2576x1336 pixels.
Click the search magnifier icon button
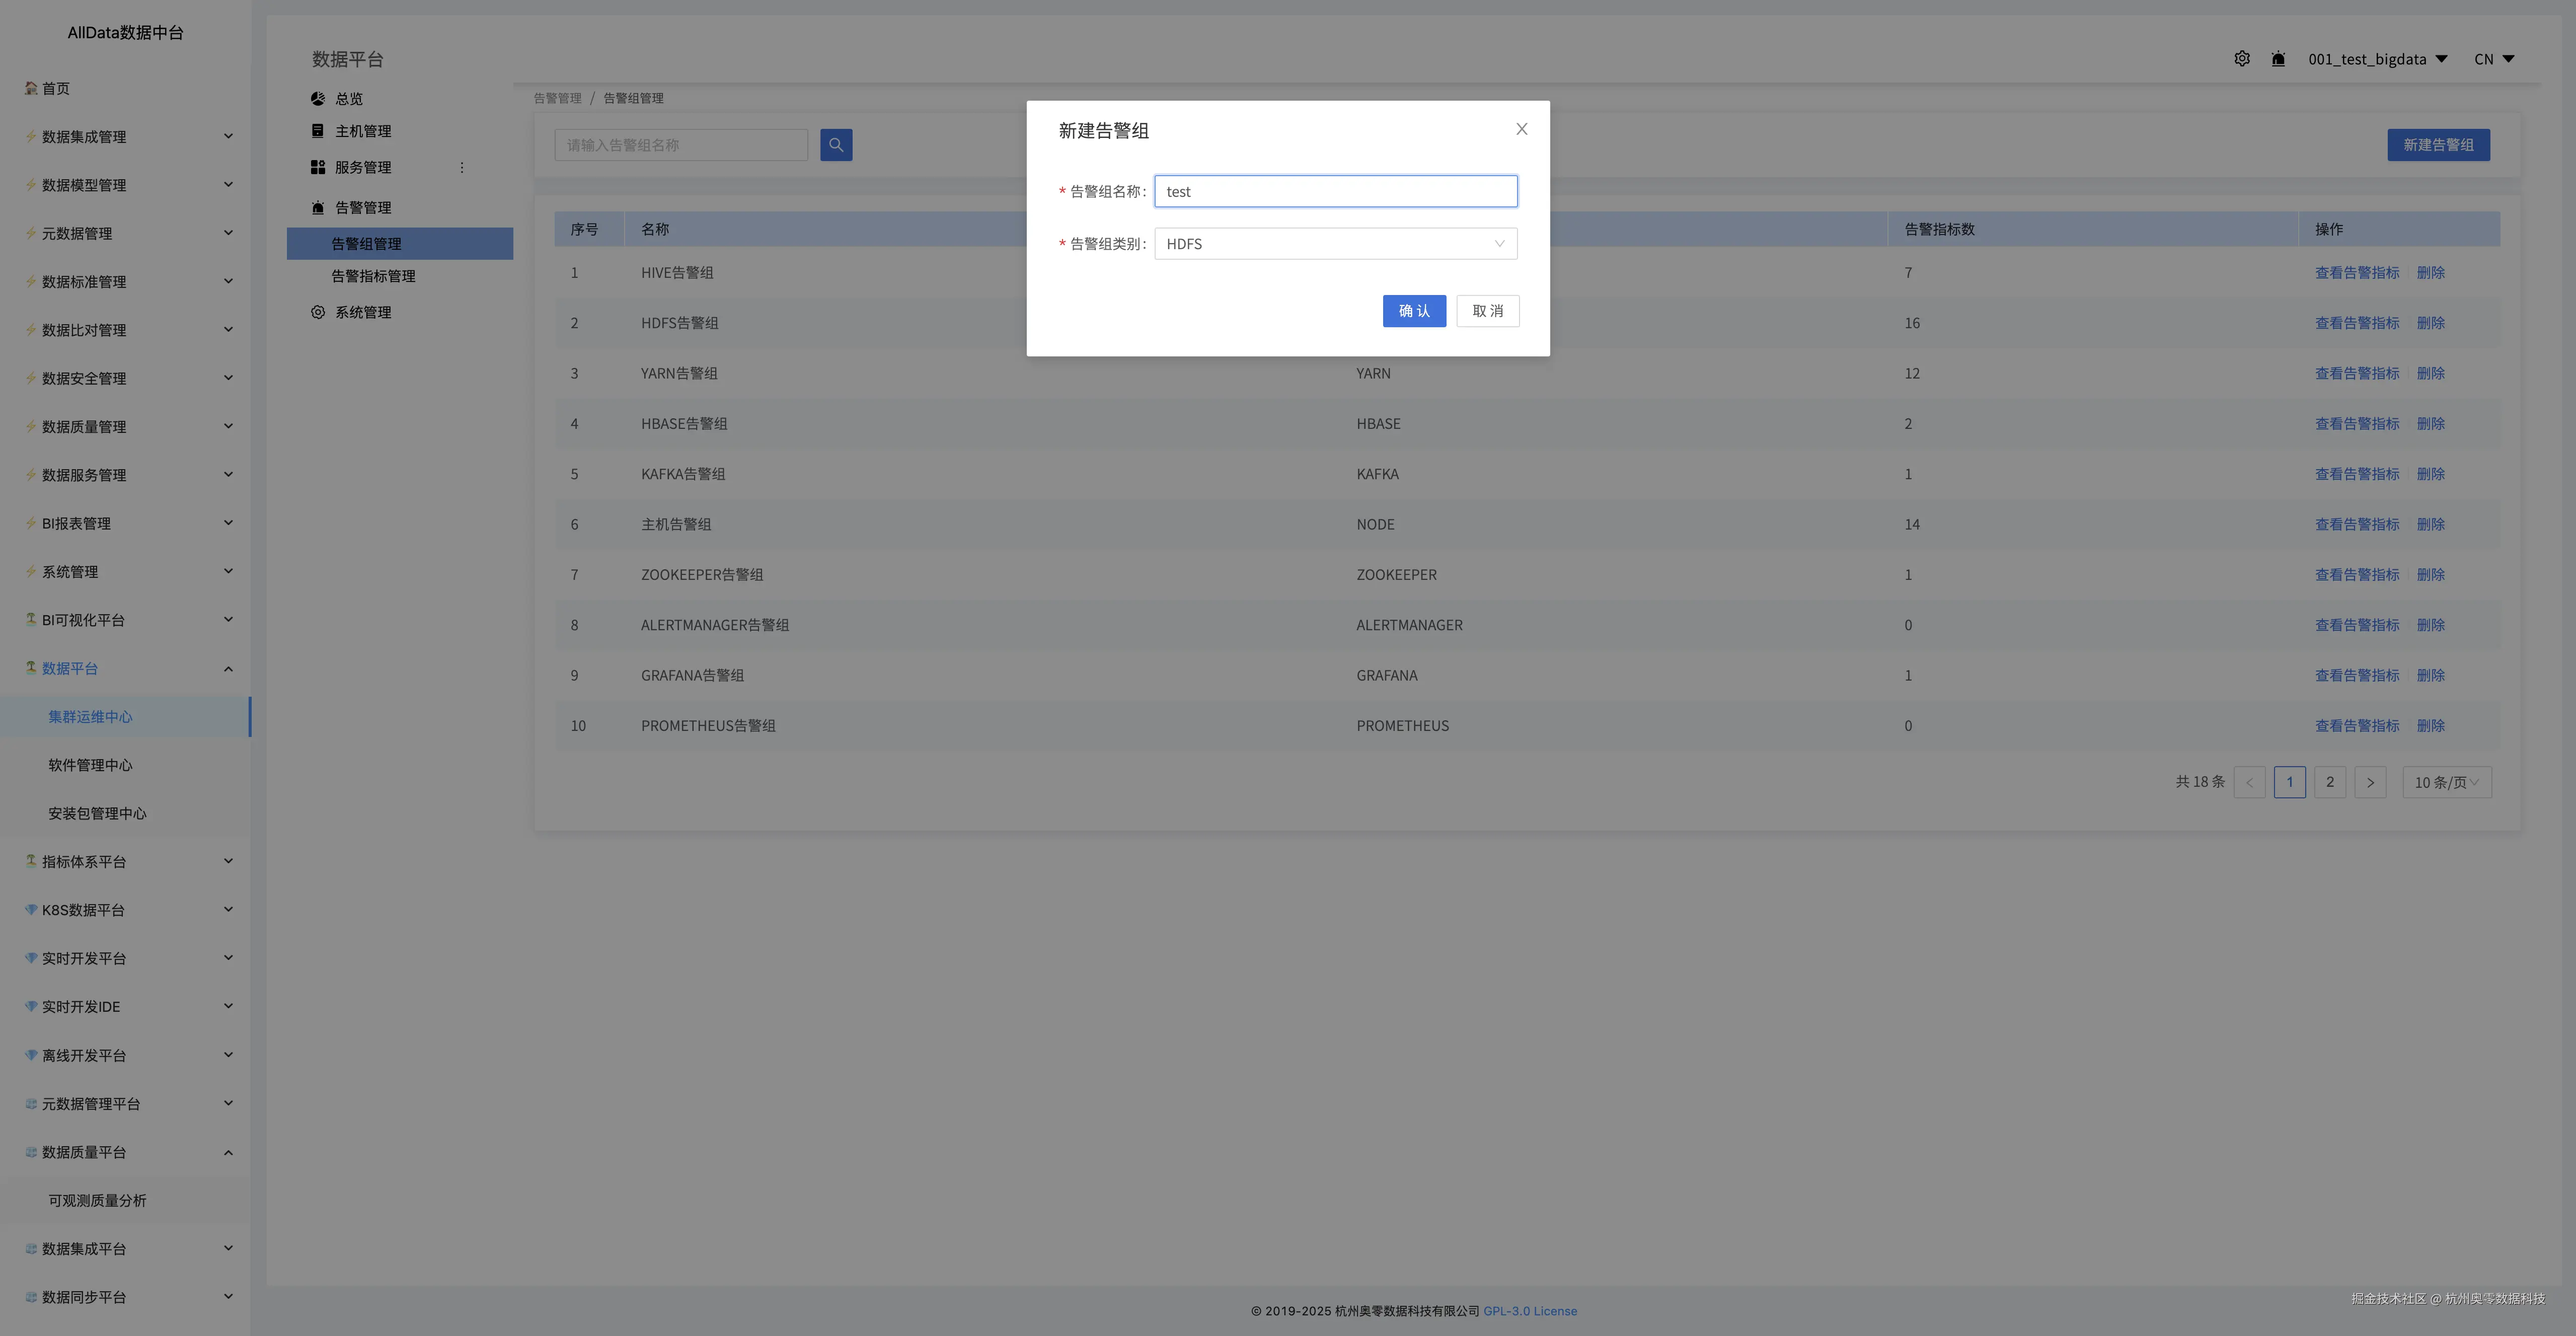836,145
